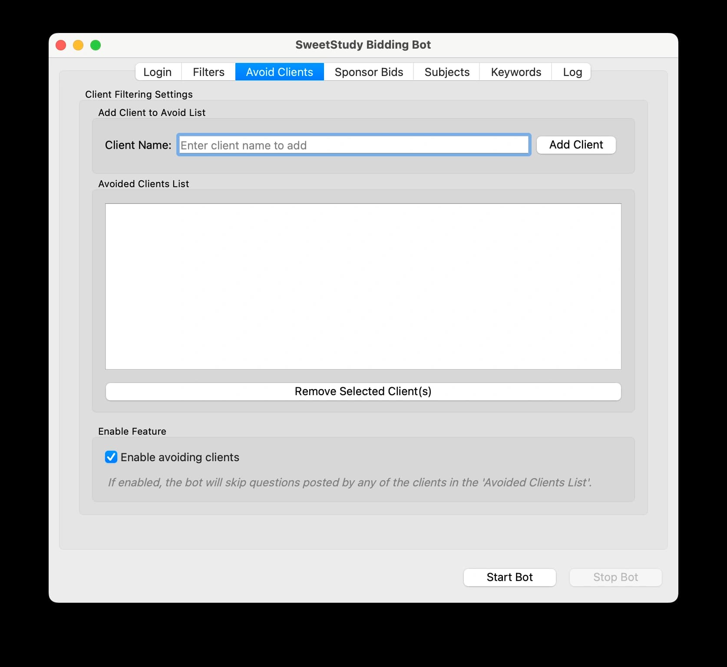Open the Subjects tab

tap(447, 72)
